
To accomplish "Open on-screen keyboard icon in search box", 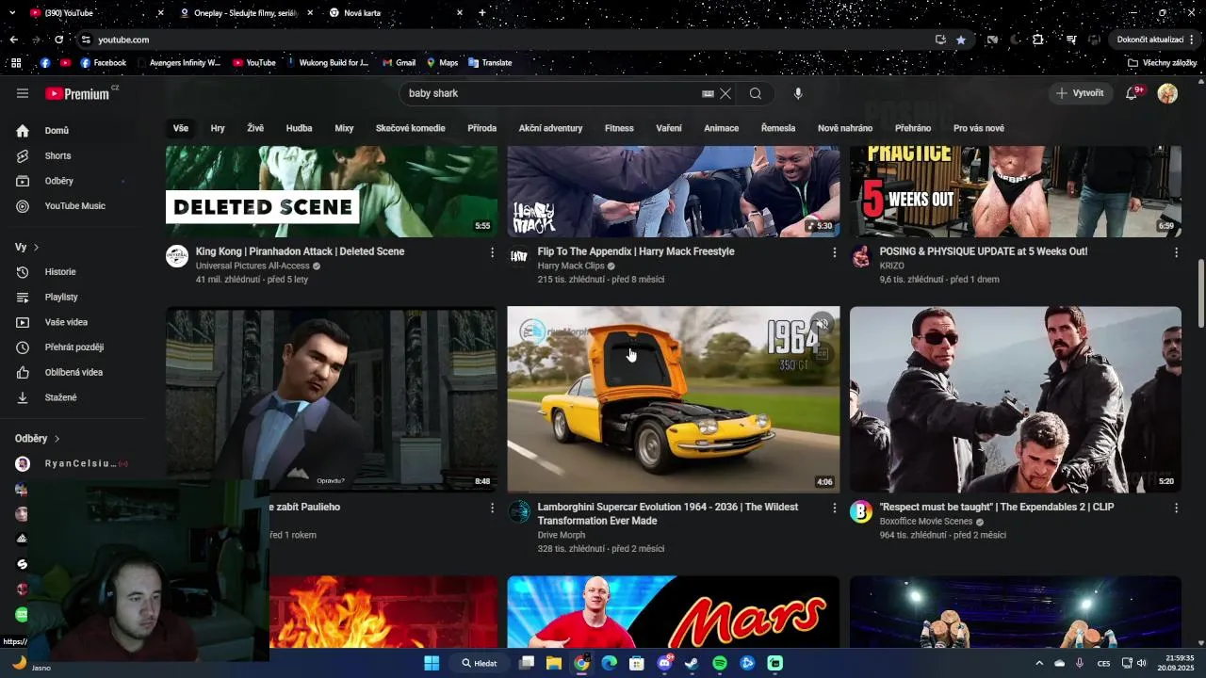I will pos(708,93).
